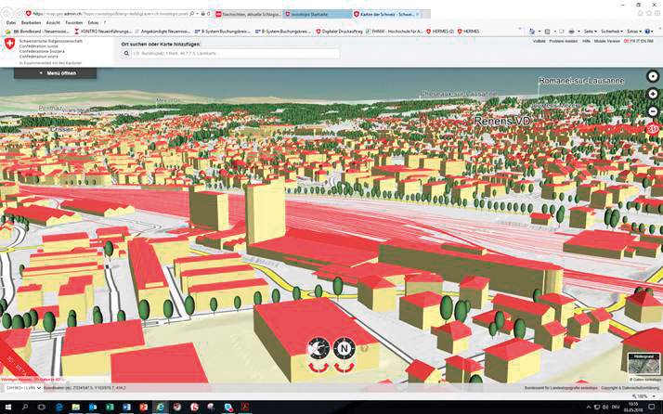663x414 pixels.
Task: Click the favorites star icon in browser
Action: click(648, 14)
